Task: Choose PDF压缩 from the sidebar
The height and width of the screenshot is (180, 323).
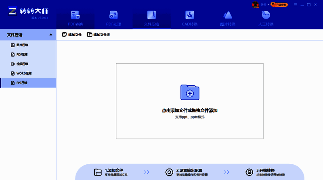Action: pos(22,54)
